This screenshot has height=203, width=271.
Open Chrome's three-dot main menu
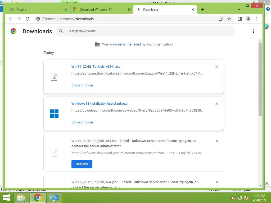[x=257, y=19]
